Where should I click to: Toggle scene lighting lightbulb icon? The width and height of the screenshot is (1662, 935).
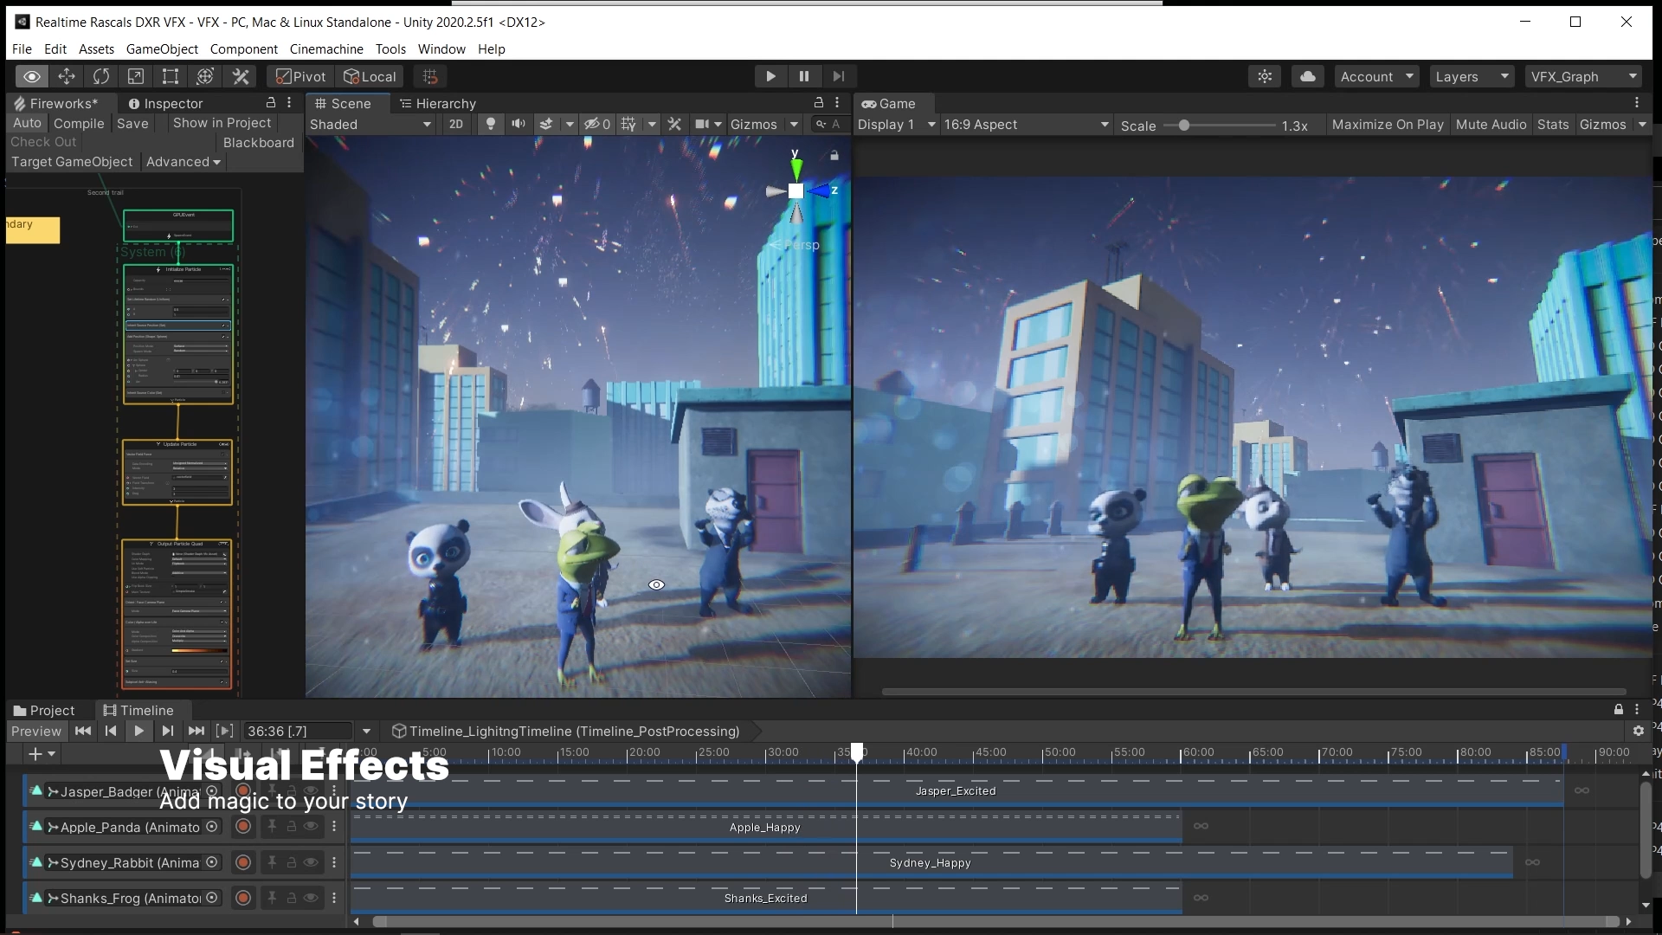[491, 124]
